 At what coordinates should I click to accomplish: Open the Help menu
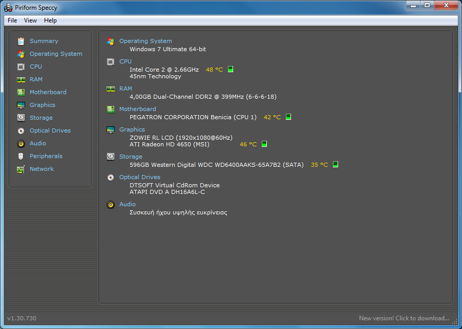[50, 20]
